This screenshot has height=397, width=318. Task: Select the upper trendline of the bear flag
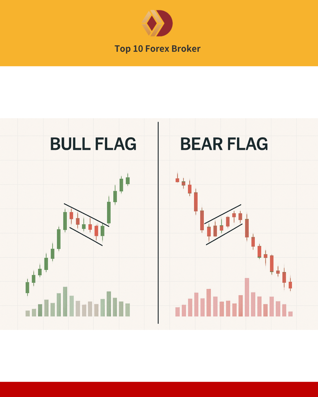tap(223, 214)
